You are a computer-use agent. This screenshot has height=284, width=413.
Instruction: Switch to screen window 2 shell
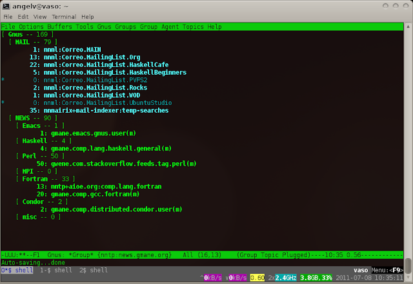[x=94, y=270]
